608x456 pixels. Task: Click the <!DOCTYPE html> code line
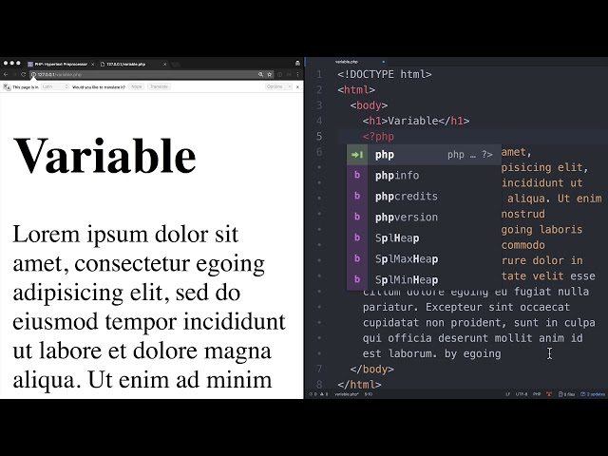[384, 74]
